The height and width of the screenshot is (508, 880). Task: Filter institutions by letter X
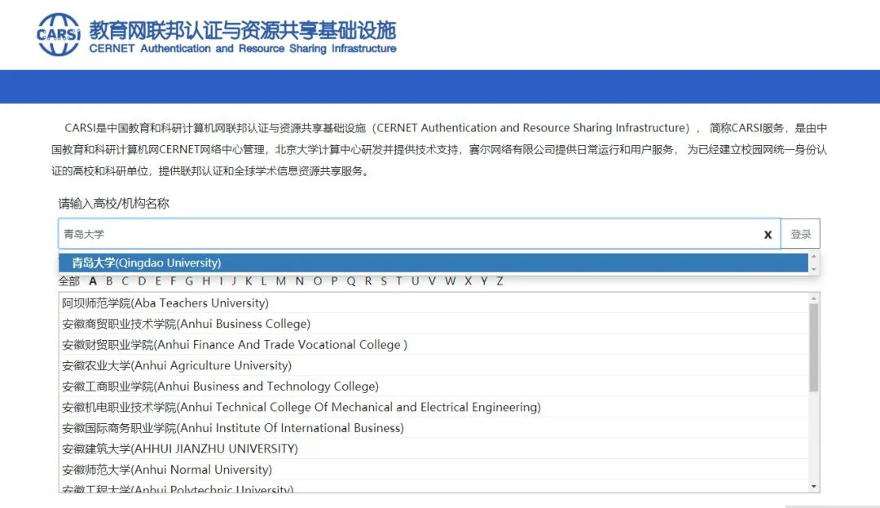point(468,281)
